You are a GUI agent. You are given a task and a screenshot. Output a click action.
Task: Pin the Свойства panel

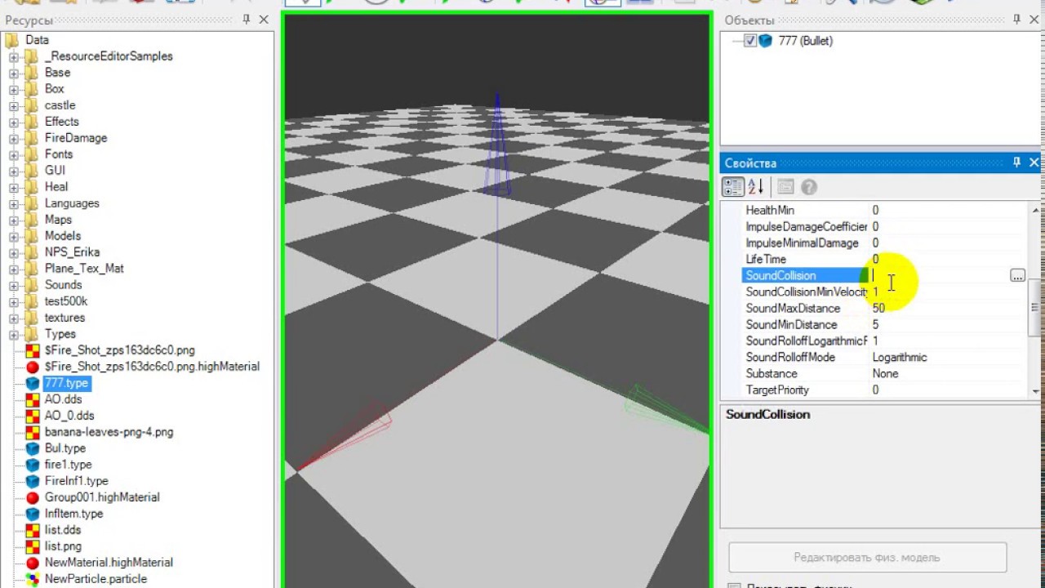click(x=1016, y=163)
